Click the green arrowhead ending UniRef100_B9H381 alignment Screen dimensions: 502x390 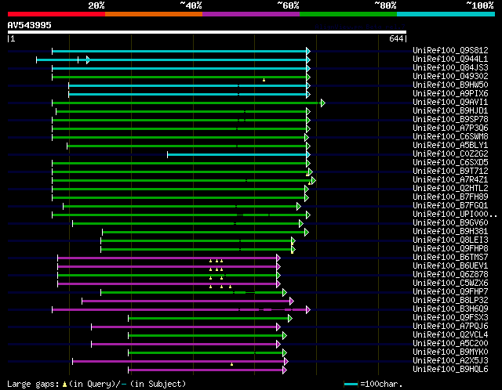click(307, 233)
